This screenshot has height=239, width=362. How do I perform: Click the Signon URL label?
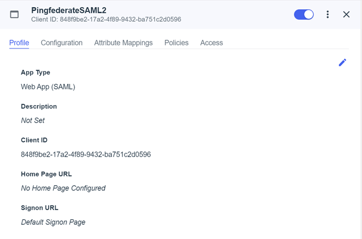(x=40, y=208)
